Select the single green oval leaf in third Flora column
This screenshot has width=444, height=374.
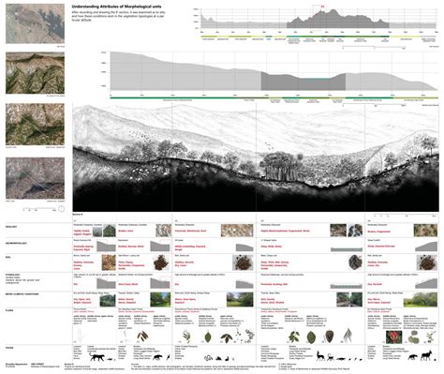(208, 337)
